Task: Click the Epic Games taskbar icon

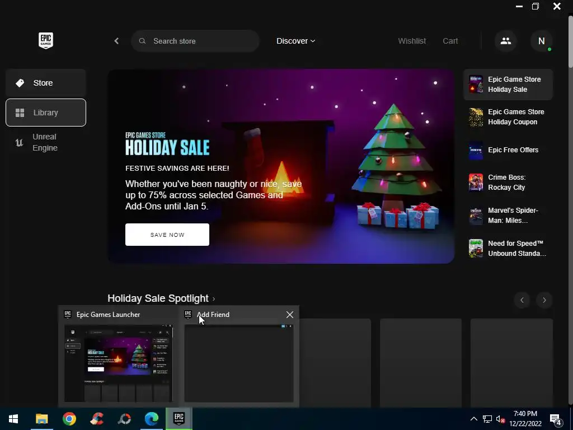Action: pos(179,419)
